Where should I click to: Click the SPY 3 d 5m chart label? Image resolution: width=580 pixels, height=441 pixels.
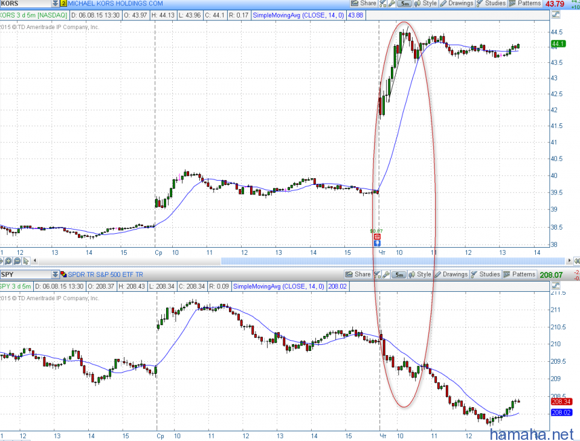pos(16,286)
